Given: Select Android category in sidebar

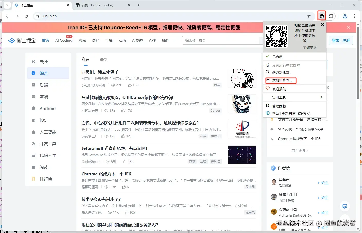Looking at the screenshot, I should tap(48, 109).
